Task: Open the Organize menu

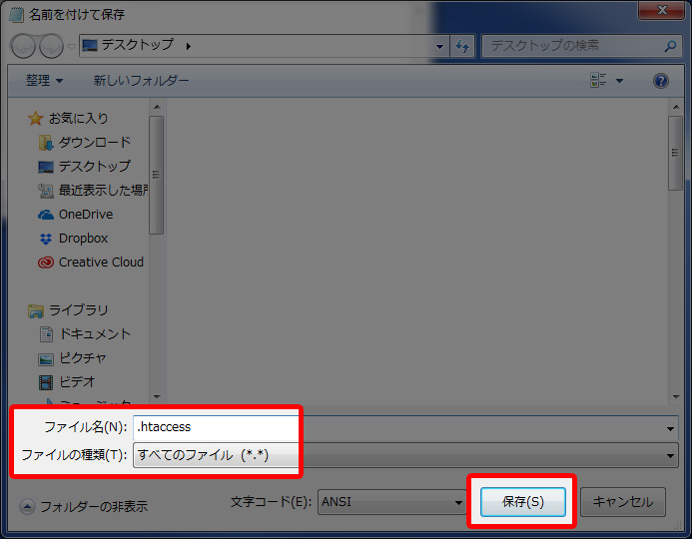Action: pyautogui.click(x=44, y=81)
